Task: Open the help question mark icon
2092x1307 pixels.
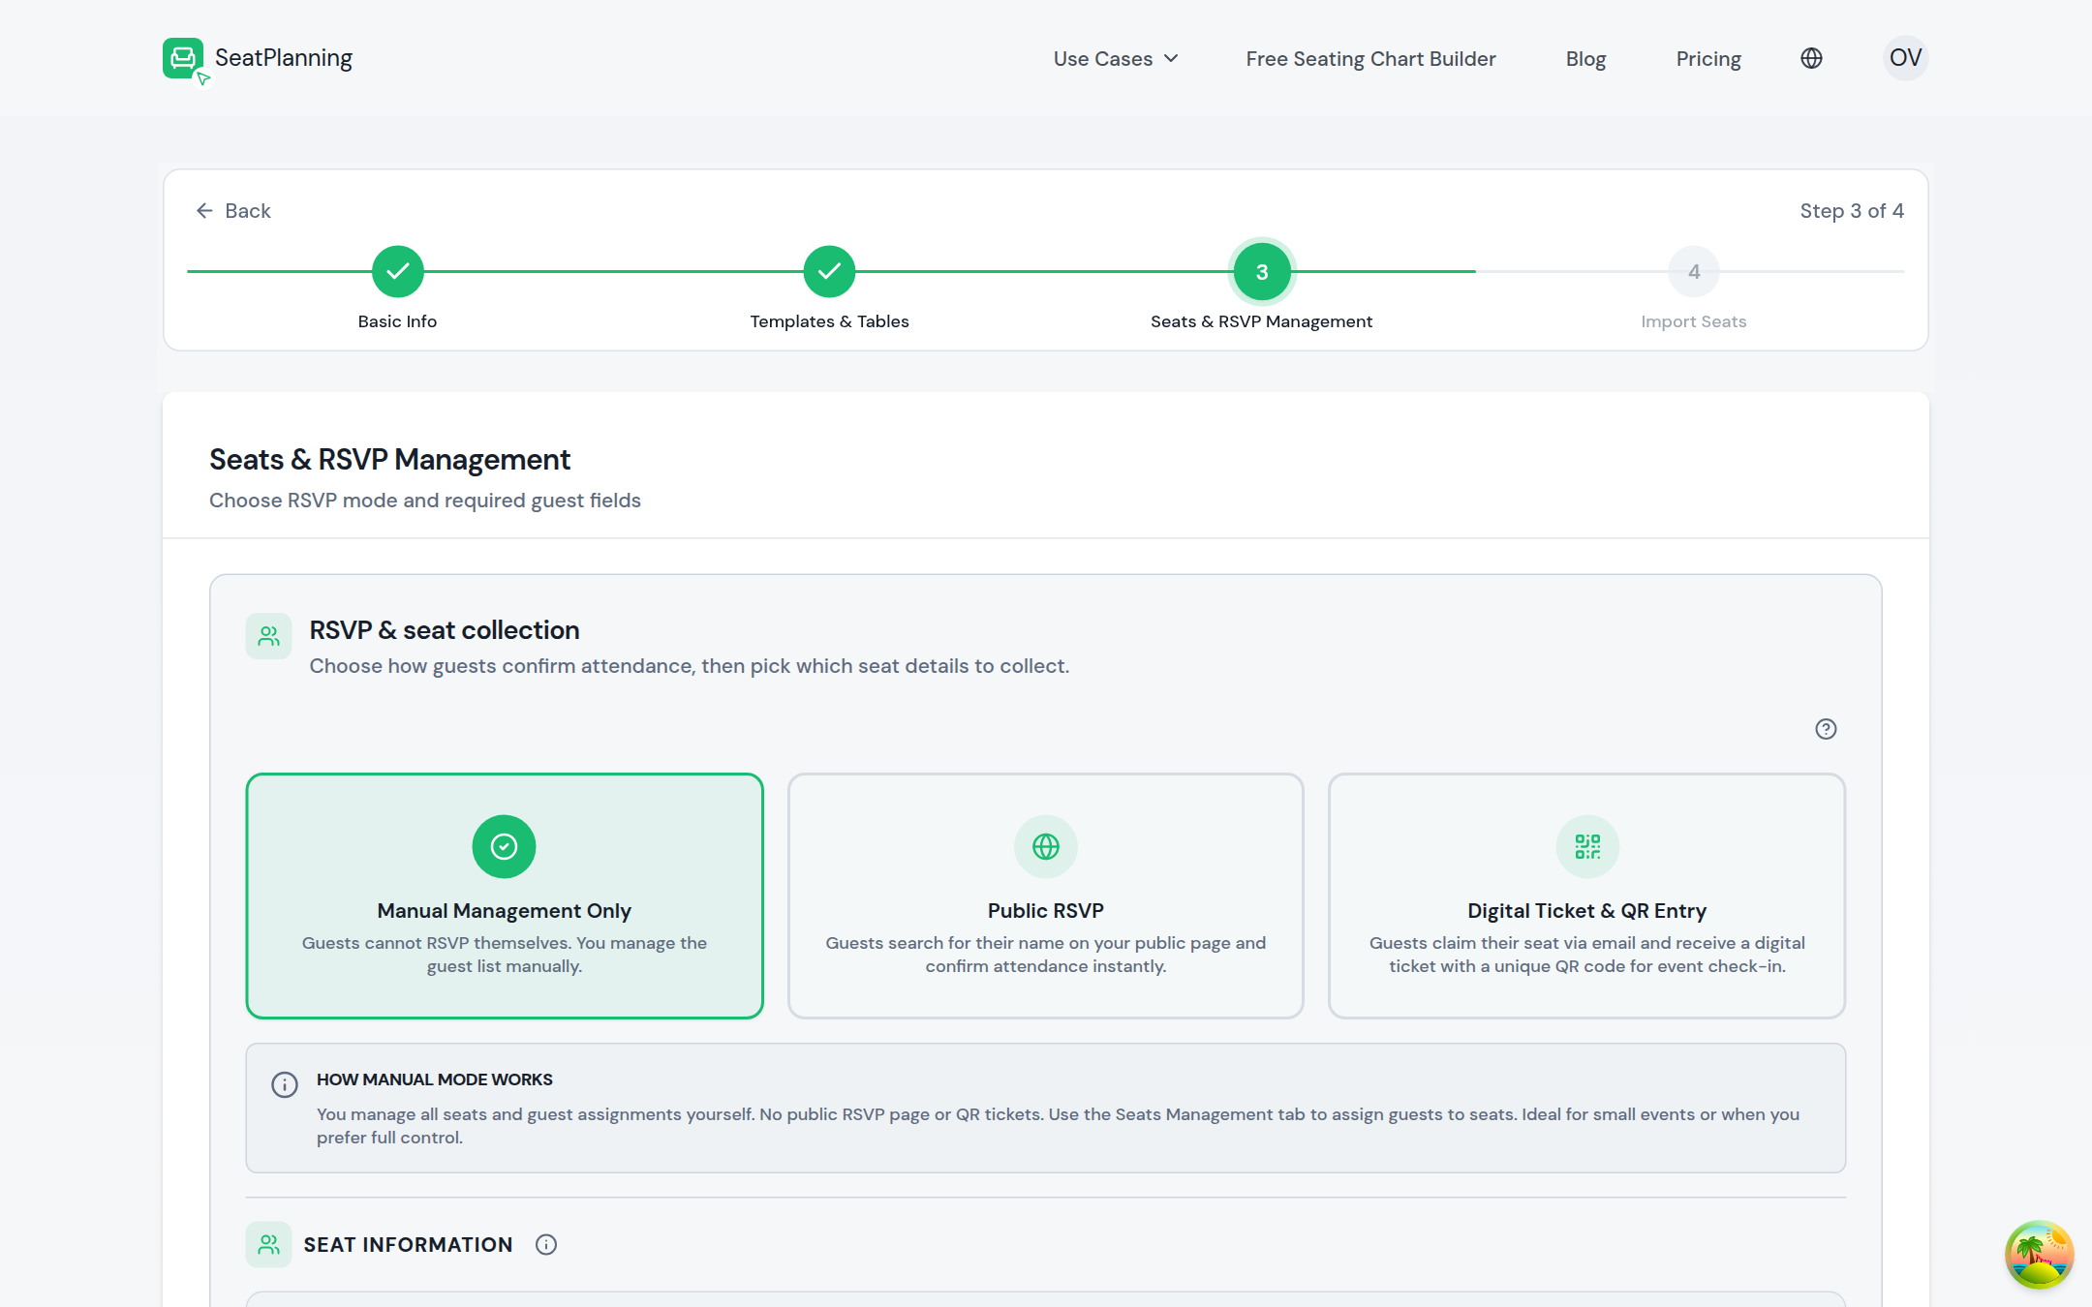Action: 1826,729
